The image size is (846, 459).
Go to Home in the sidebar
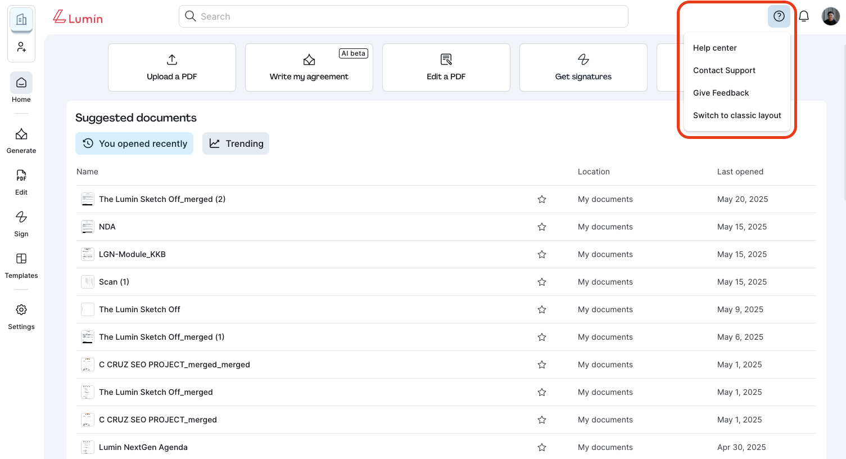coord(21,88)
